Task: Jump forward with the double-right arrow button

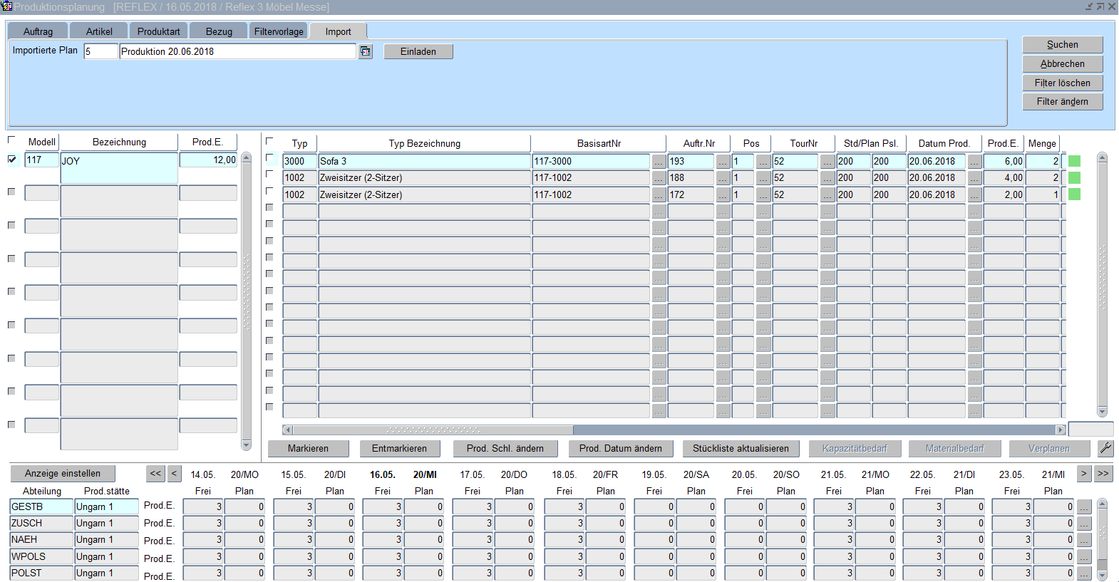Action: [1103, 474]
